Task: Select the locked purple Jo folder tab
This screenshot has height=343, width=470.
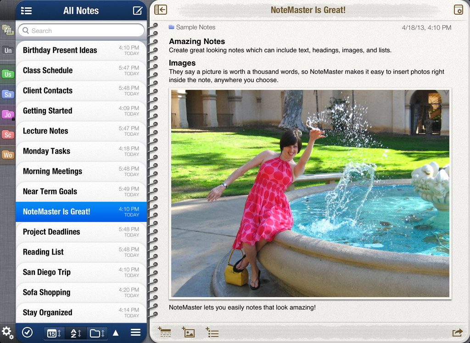Action: coord(8,115)
